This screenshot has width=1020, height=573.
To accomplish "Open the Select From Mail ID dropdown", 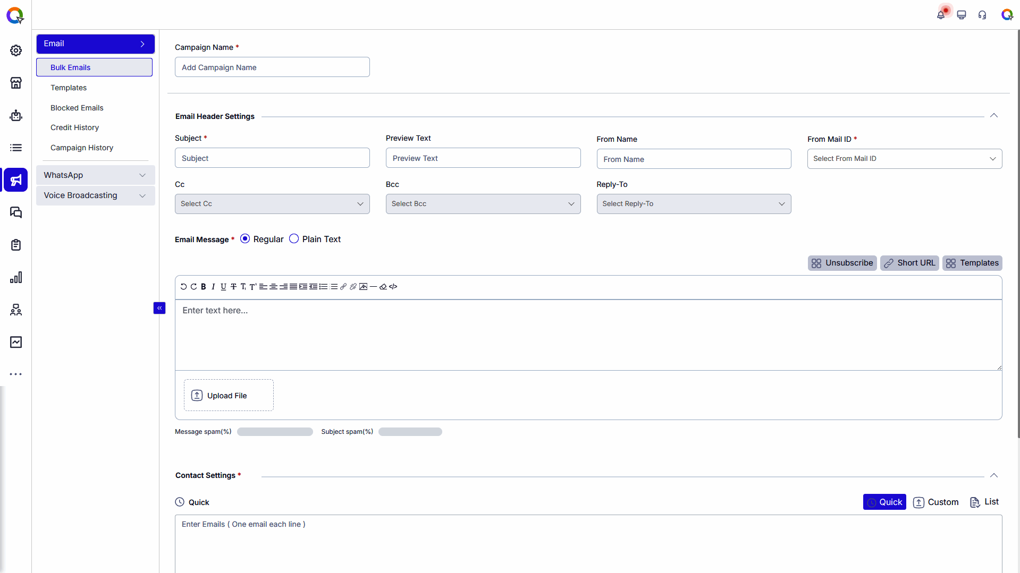I will coord(904,159).
